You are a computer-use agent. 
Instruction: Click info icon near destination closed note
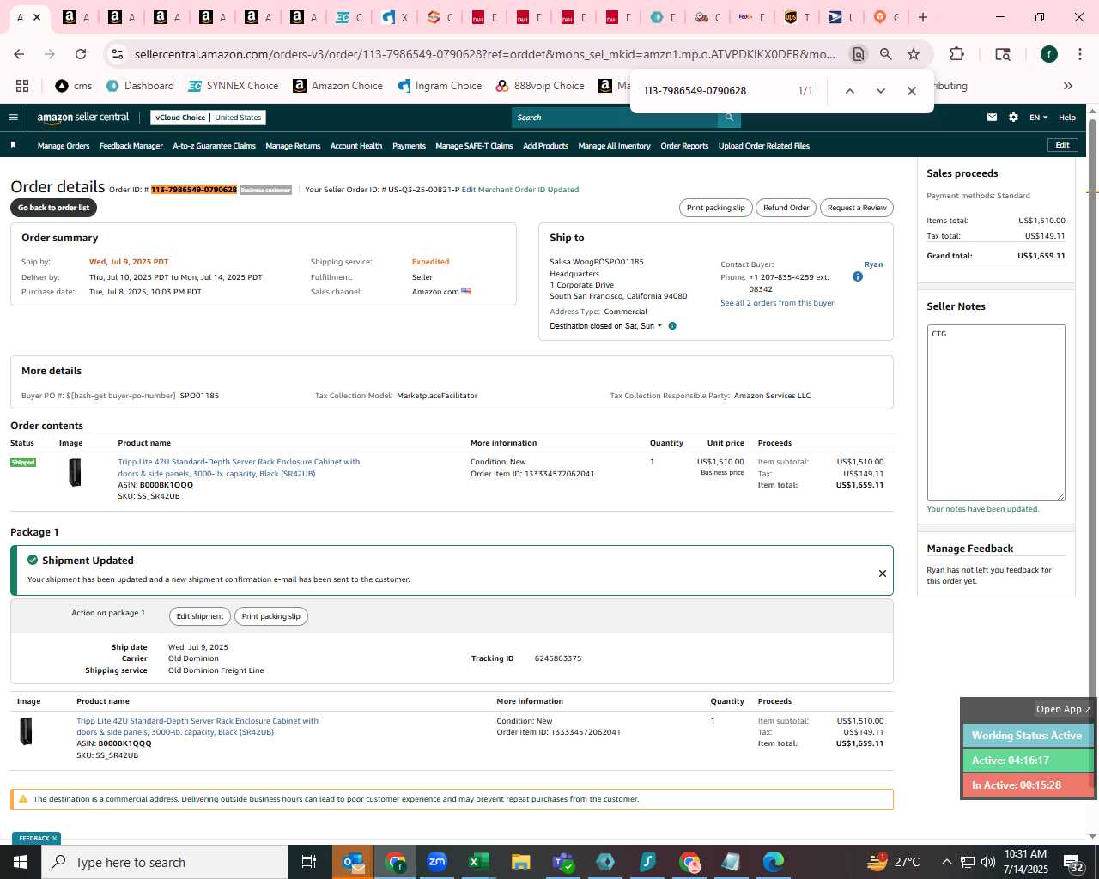point(672,326)
